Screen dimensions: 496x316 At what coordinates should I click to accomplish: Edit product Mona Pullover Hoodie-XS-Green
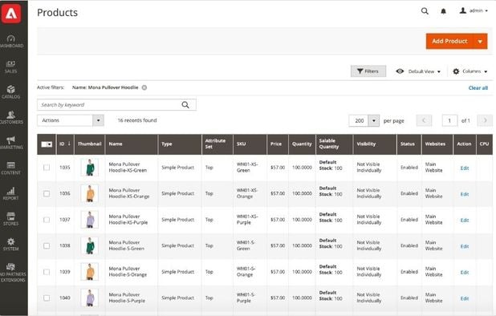465,168
